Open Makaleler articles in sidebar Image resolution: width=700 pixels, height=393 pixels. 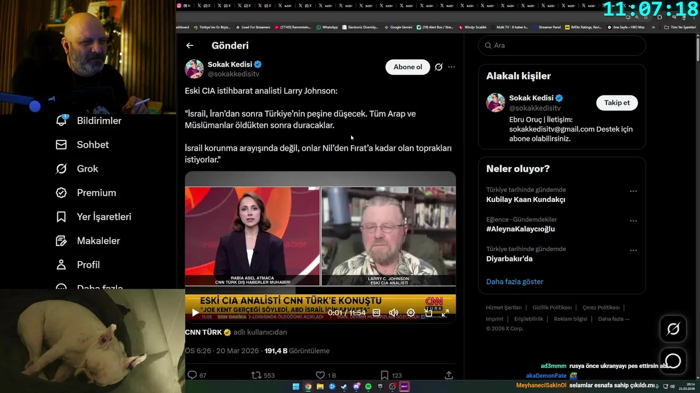point(87,241)
